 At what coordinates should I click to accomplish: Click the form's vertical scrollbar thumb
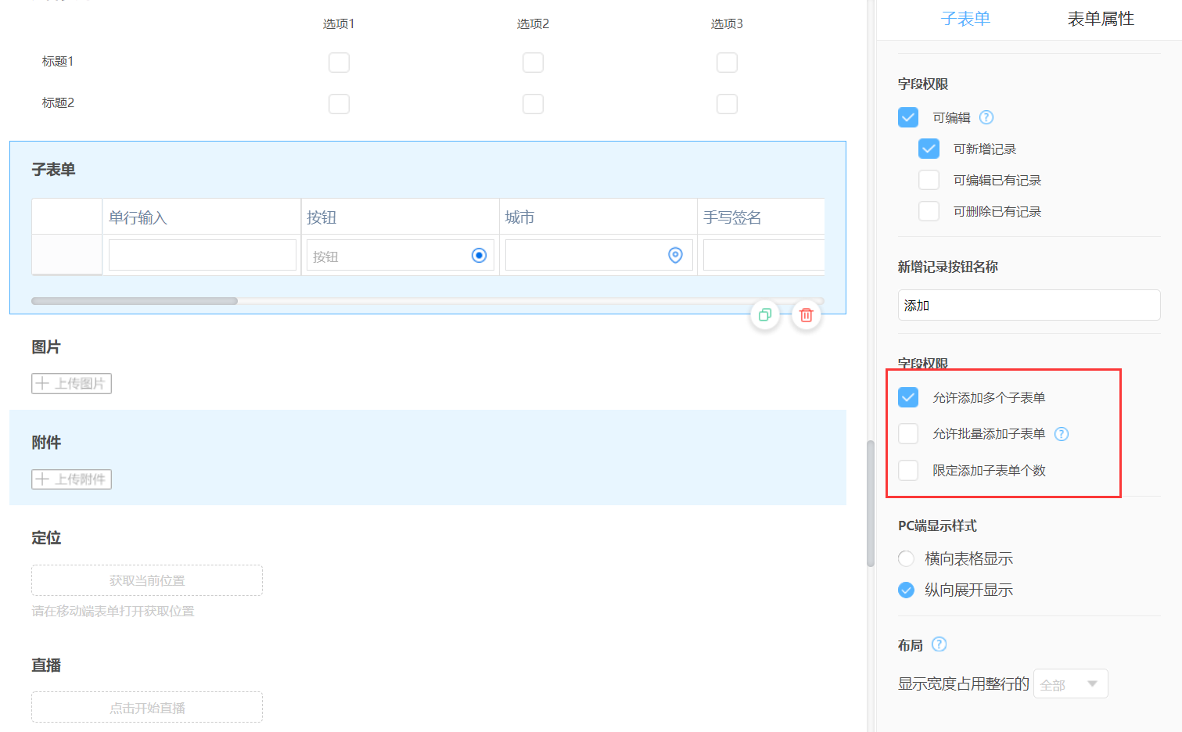click(x=870, y=504)
